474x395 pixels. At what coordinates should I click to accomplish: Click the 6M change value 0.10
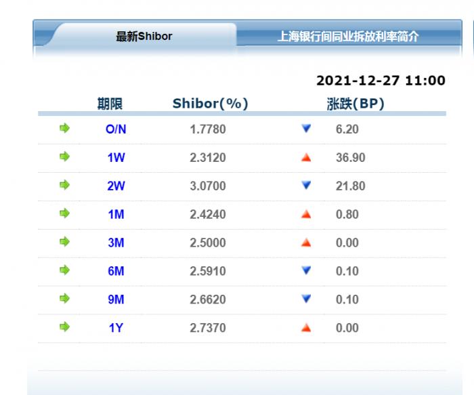347,271
